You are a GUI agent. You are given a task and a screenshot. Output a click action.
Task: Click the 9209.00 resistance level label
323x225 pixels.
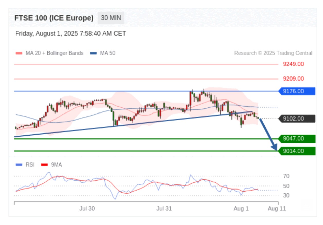tap(293, 79)
